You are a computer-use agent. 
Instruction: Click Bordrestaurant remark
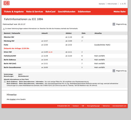tap(23, 76)
